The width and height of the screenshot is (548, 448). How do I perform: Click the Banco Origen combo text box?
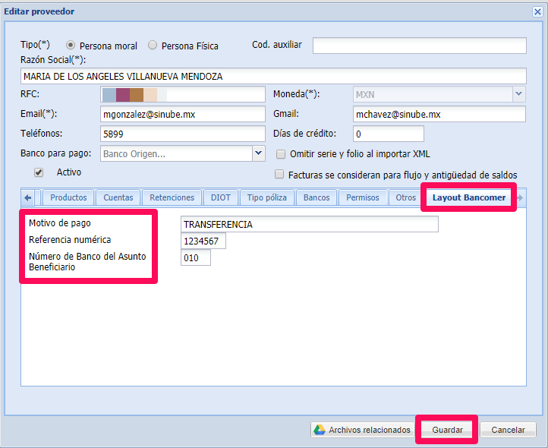pyautogui.click(x=177, y=153)
